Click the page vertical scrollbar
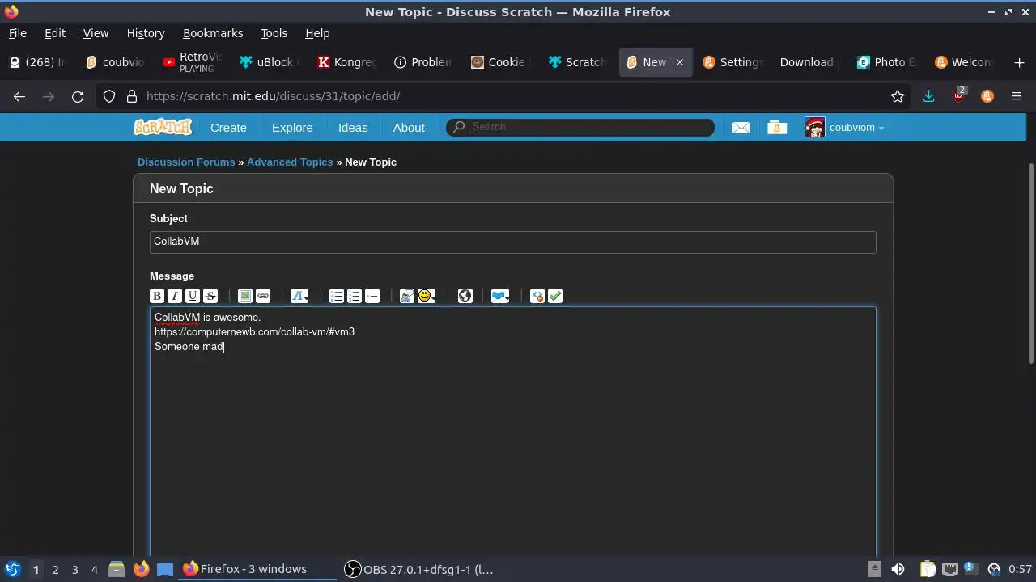This screenshot has width=1036, height=582. click(1030, 264)
